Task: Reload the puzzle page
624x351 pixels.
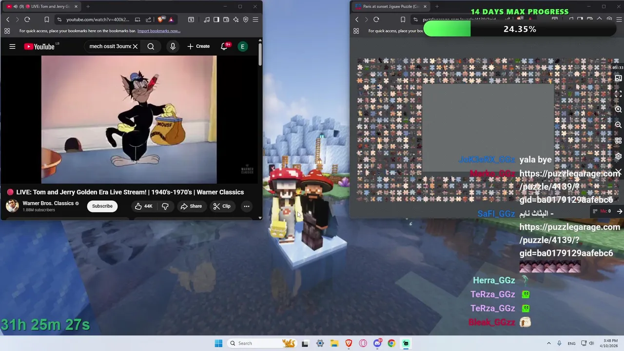Action: click(376, 19)
